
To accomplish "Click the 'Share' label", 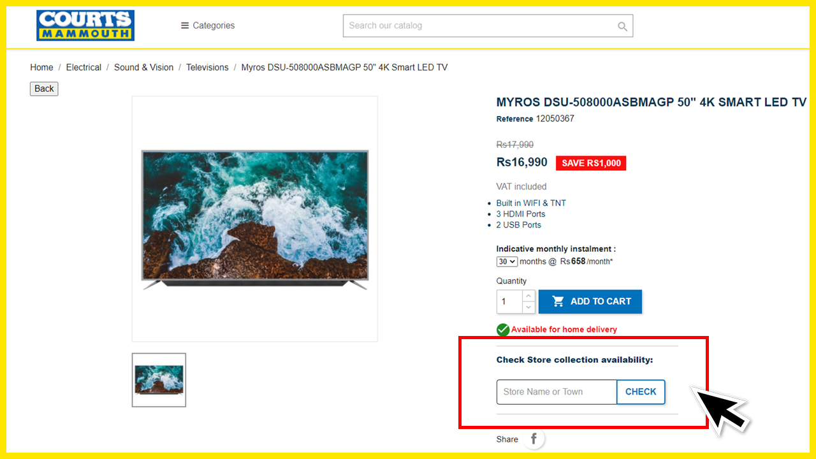I will tap(507, 439).
